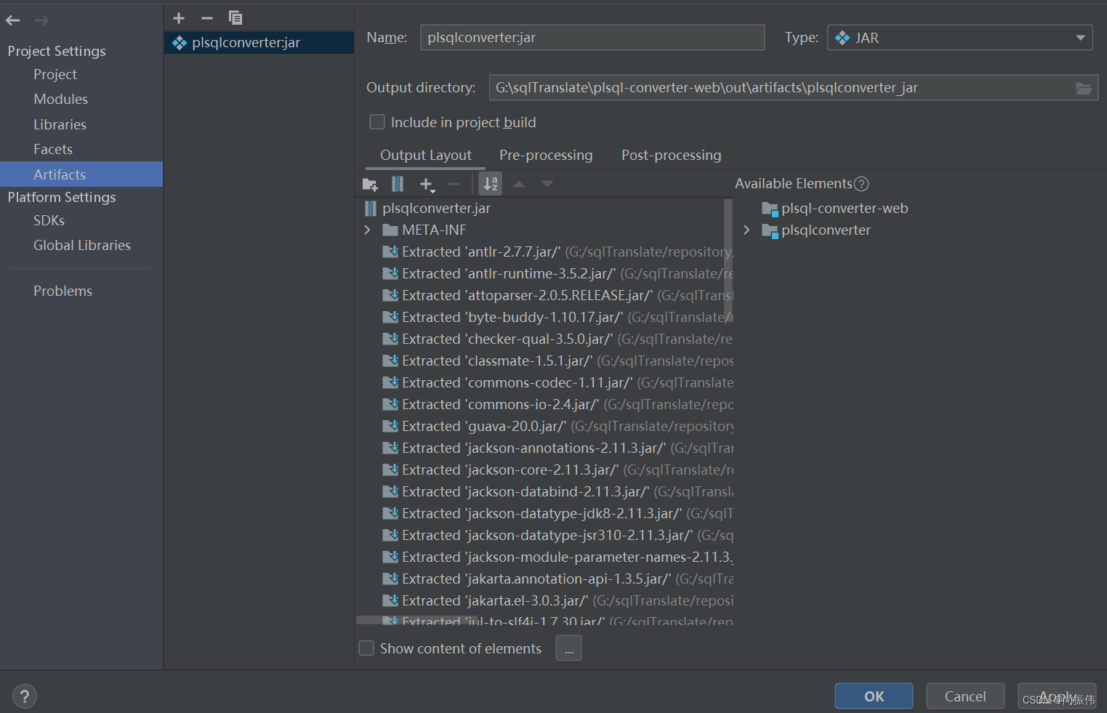Viewport: 1107px width, 713px height.
Task: Toggle Sort elements alphabetically
Action: click(x=490, y=184)
